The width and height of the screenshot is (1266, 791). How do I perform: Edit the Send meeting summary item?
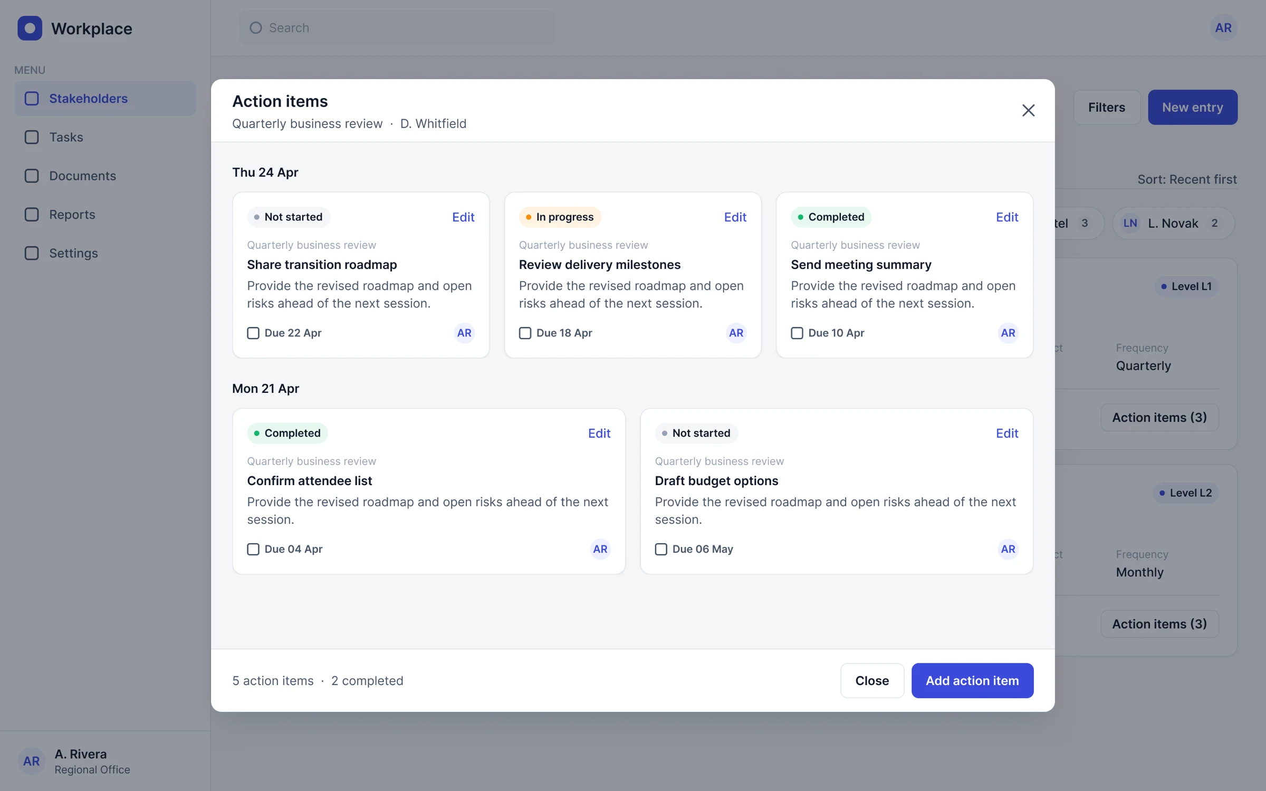click(x=1007, y=217)
